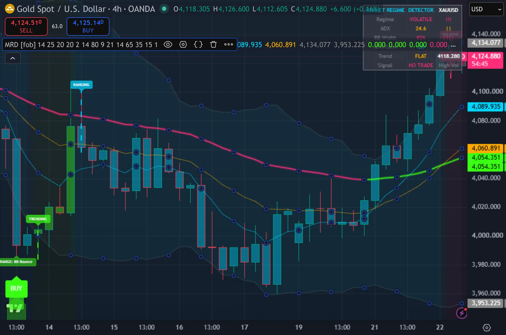
Task: Click the 4,134.077 price scale label
Action: [x=485, y=43]
